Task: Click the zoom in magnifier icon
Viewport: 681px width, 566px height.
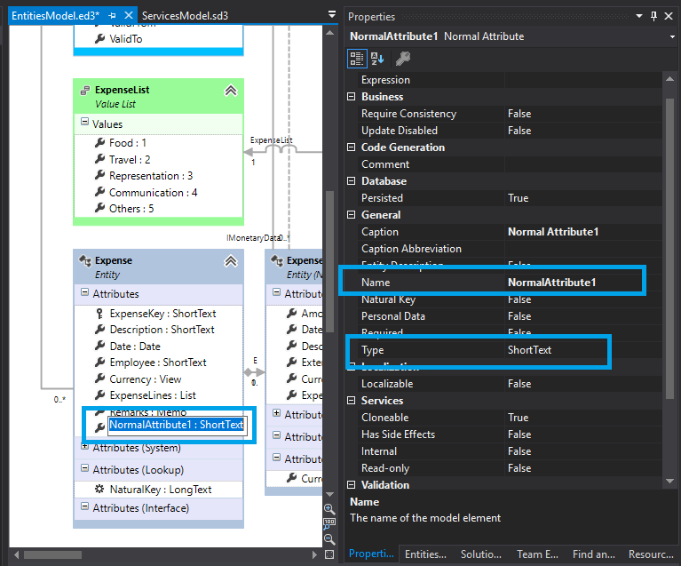Action: coord(329,509)
